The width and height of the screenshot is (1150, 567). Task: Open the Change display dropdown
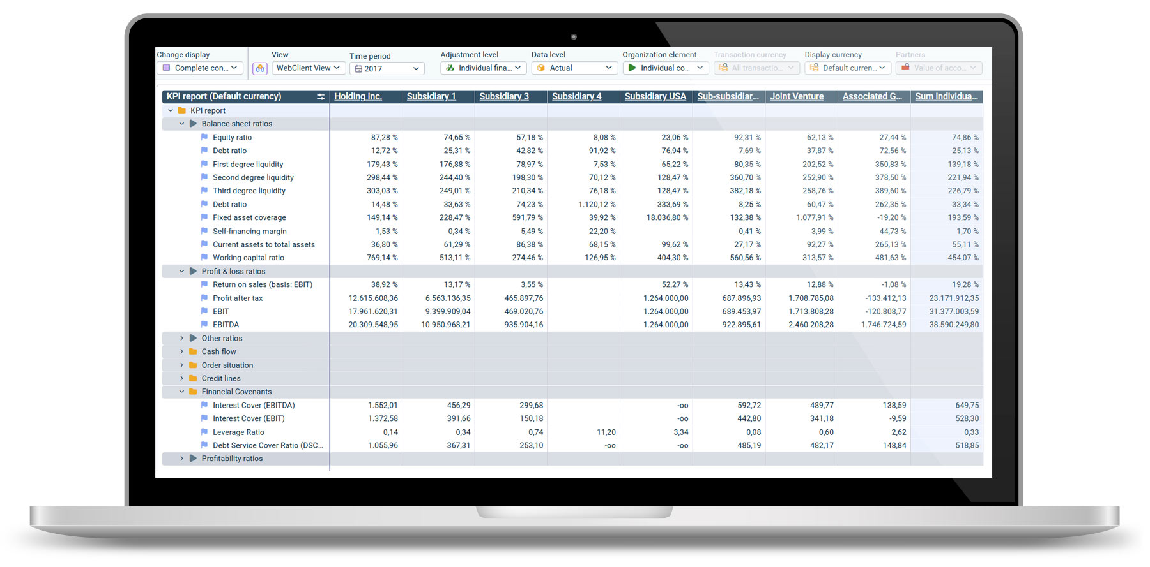(x=200, y=68)
